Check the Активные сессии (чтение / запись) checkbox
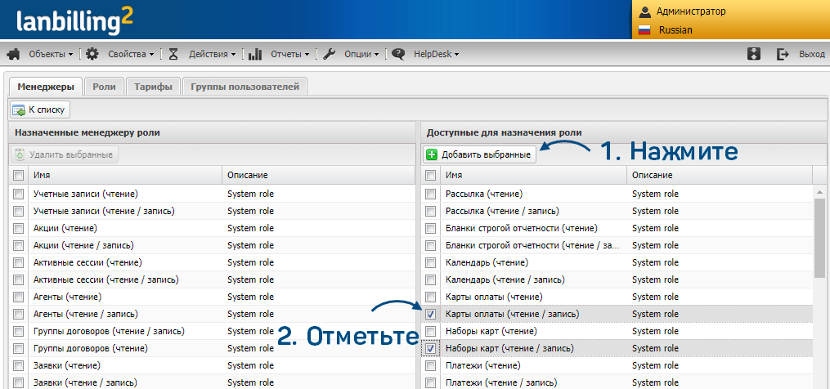Image resolution: width=830 pixels, height=389 pixels. click(x=19, y=280)
